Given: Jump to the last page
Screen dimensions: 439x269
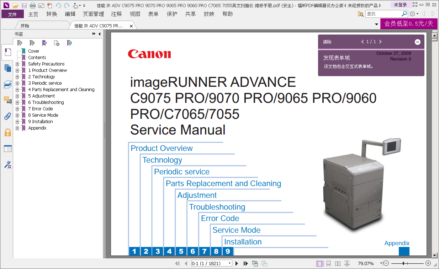Looking at the screenshot, I should (x=245, y=263).
